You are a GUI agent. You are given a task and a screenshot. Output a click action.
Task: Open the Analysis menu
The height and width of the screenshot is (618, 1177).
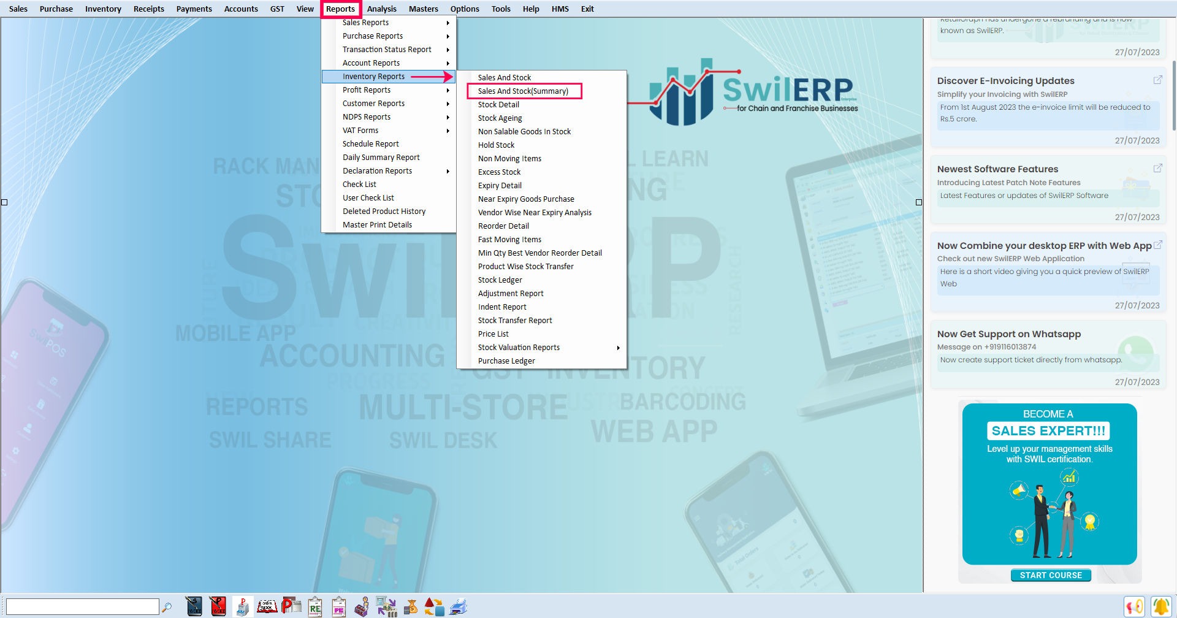pos(382,9)
